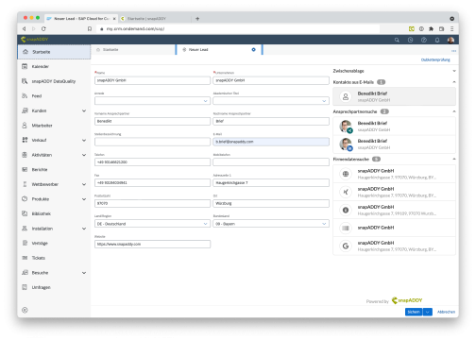This screenshot has width=476, height=340.
Task: Click the snapADDY browser extension icon
Action: tap(412, 28)
